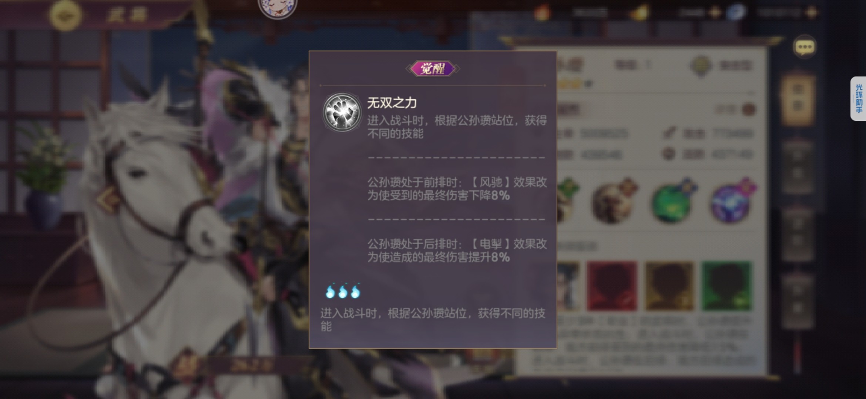Viewport: 866px width, 399px height.
Task: Tap the 无双之力 fist skill icon
Action: pos(342,112)
